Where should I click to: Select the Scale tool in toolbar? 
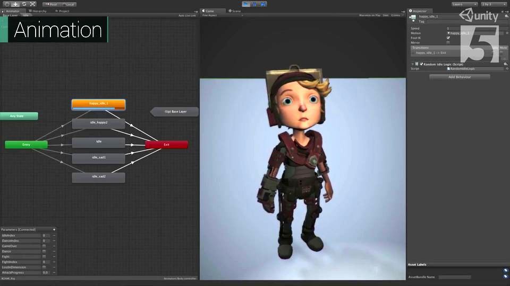point(33,4)
